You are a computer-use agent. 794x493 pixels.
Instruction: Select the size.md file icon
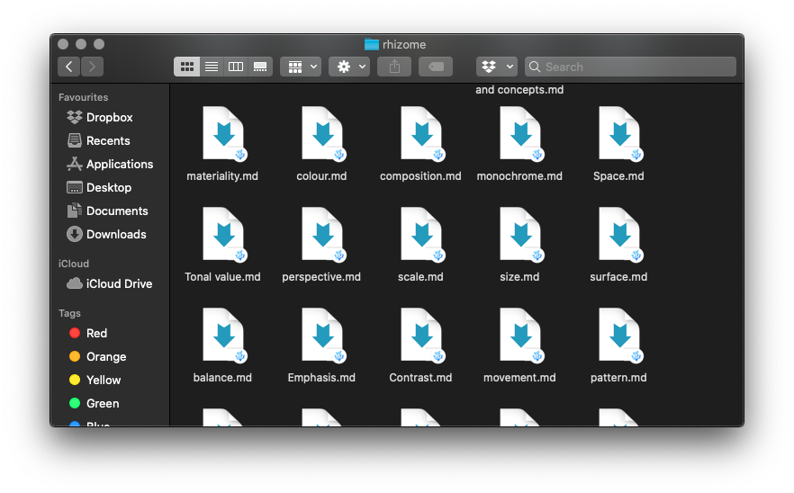pos(520,235)
